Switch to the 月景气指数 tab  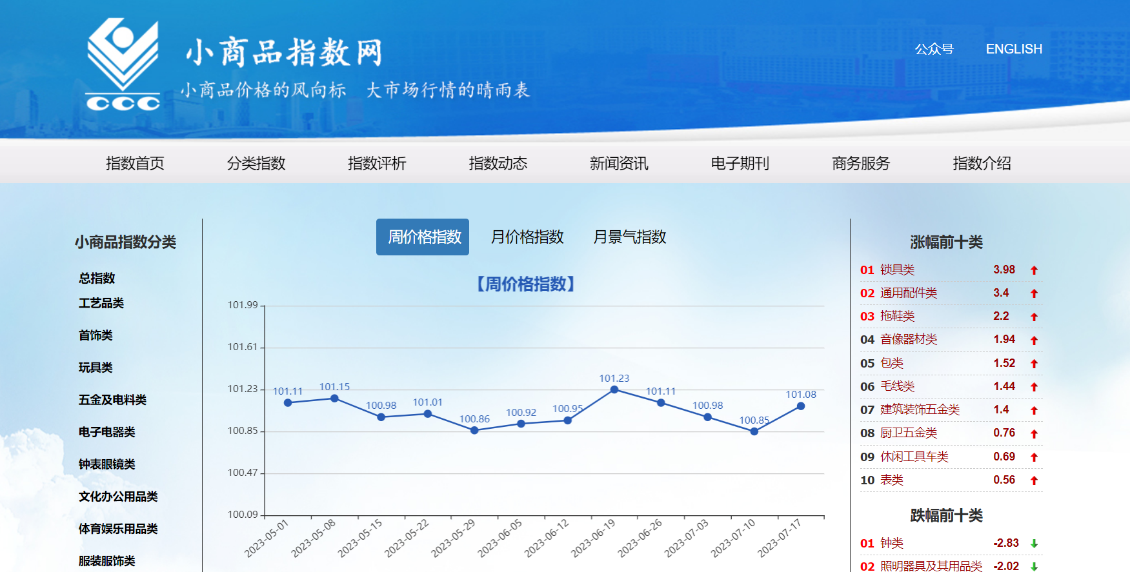tap(630, 237)
